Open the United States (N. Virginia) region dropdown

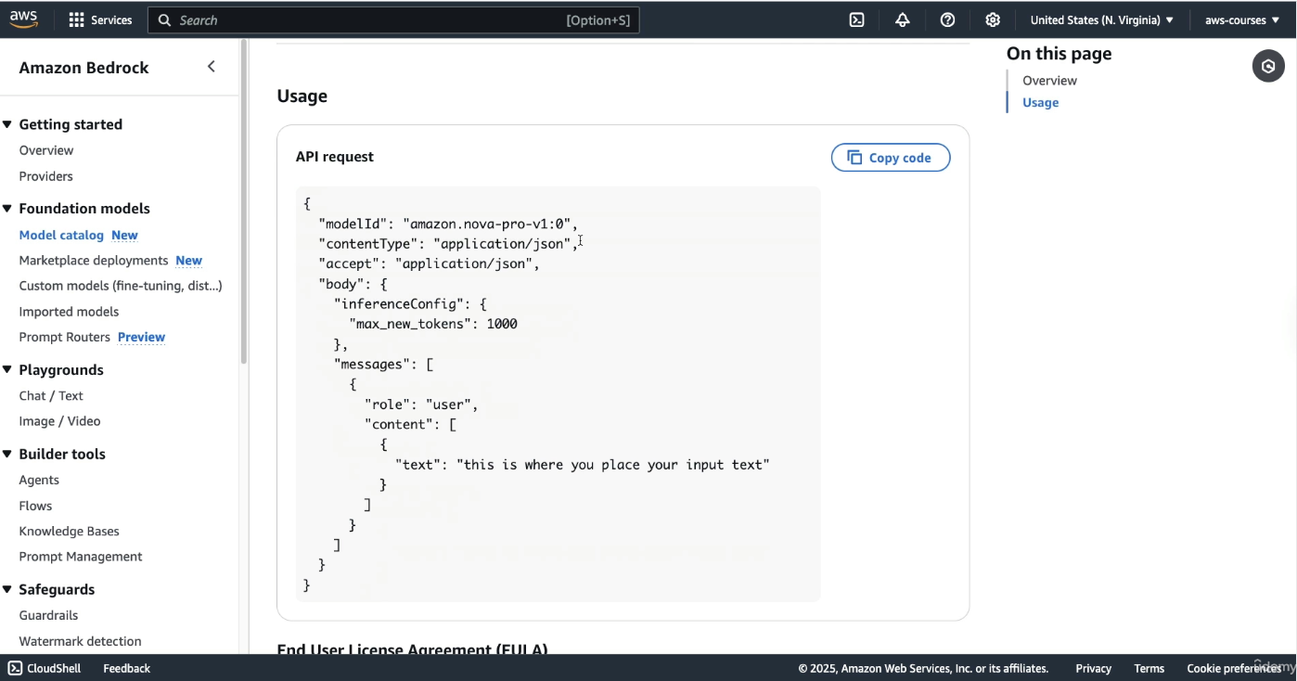(1101, 19)
